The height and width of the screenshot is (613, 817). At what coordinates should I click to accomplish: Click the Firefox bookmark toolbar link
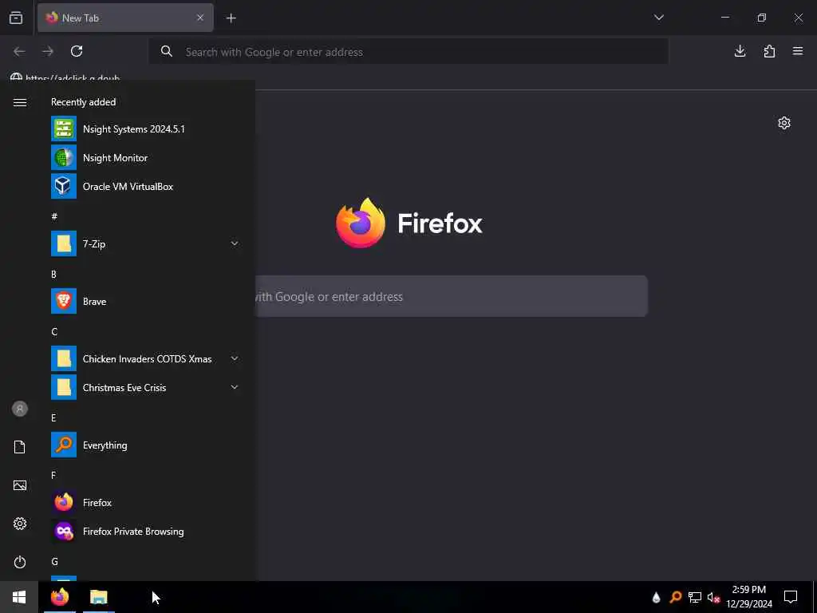click(x=65, y=77)
